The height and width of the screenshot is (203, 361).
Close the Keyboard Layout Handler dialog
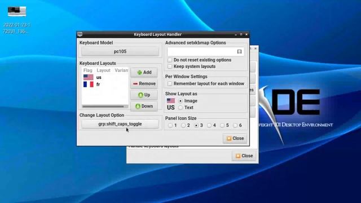[x=235, y=138]
